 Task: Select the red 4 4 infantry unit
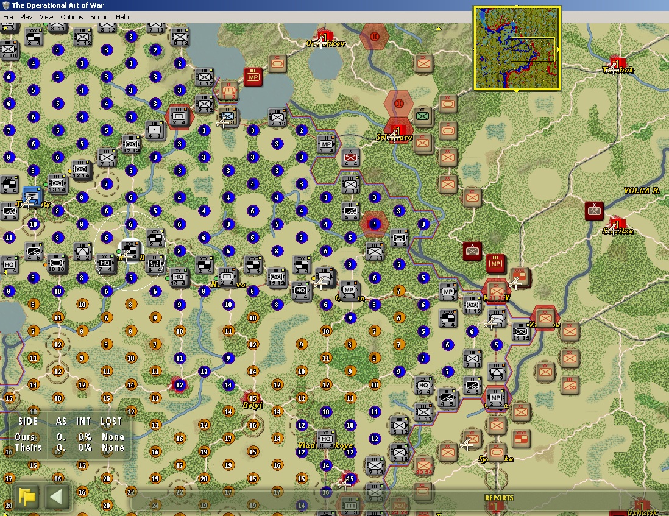click(351, 157)
